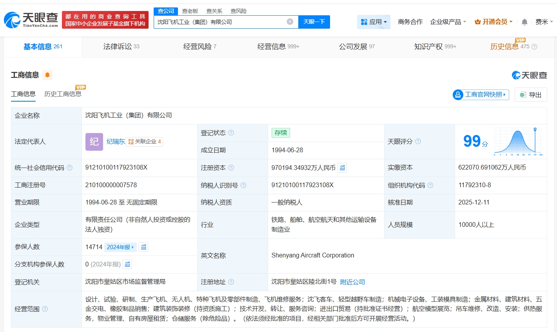557x332 pixels.
Task: Expand the 应用 dropdown menu
Action: (x=374, y=22)
